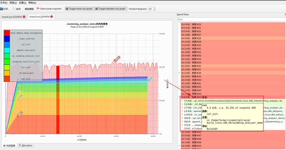Click the red Total Memory Heap Consumption swatch

7,33
